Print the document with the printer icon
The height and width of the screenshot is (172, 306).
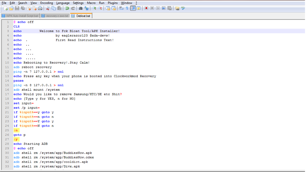40,8
